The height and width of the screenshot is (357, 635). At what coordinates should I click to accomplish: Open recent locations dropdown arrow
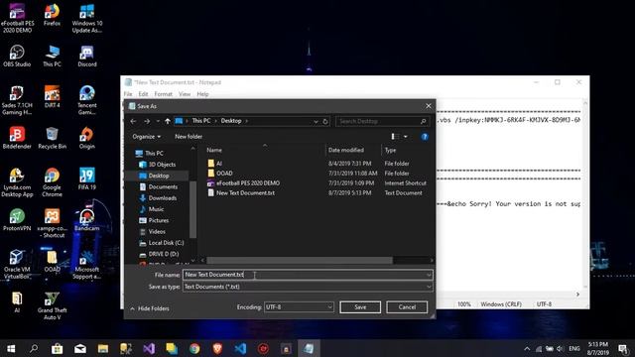pyautogui.click(x=158, y=121)
